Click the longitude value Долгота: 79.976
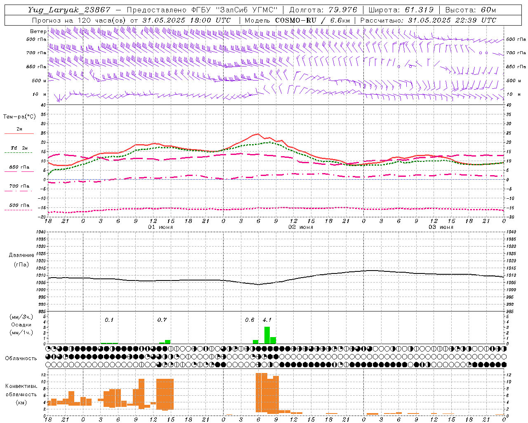The height and width of the screenshot is (423, 528). point(323,10)
